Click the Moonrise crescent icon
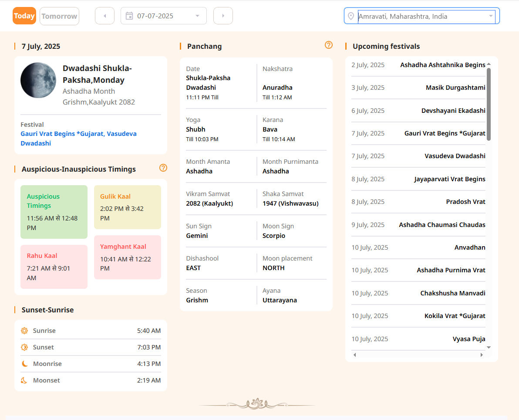This screenshot has width=519, height=420. point(24,364)
